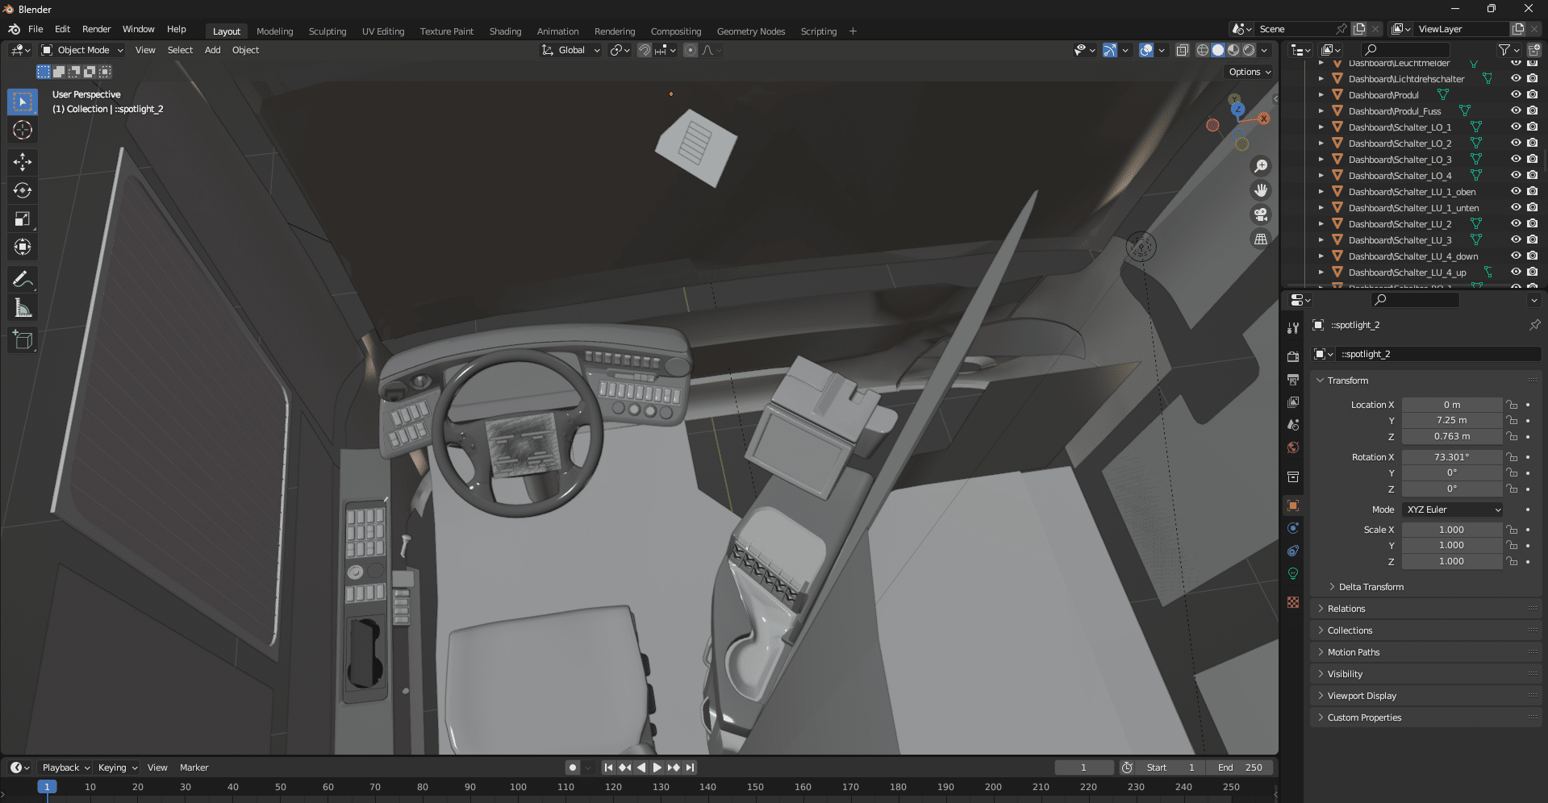Click the Options button in viewport
1548x803 pixels.
pos(1249,72)
